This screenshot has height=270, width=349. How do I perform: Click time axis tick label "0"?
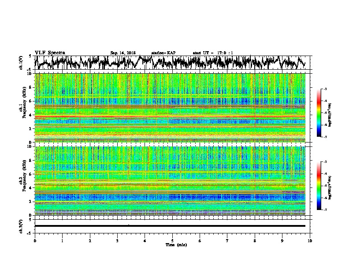coord(35,241)
